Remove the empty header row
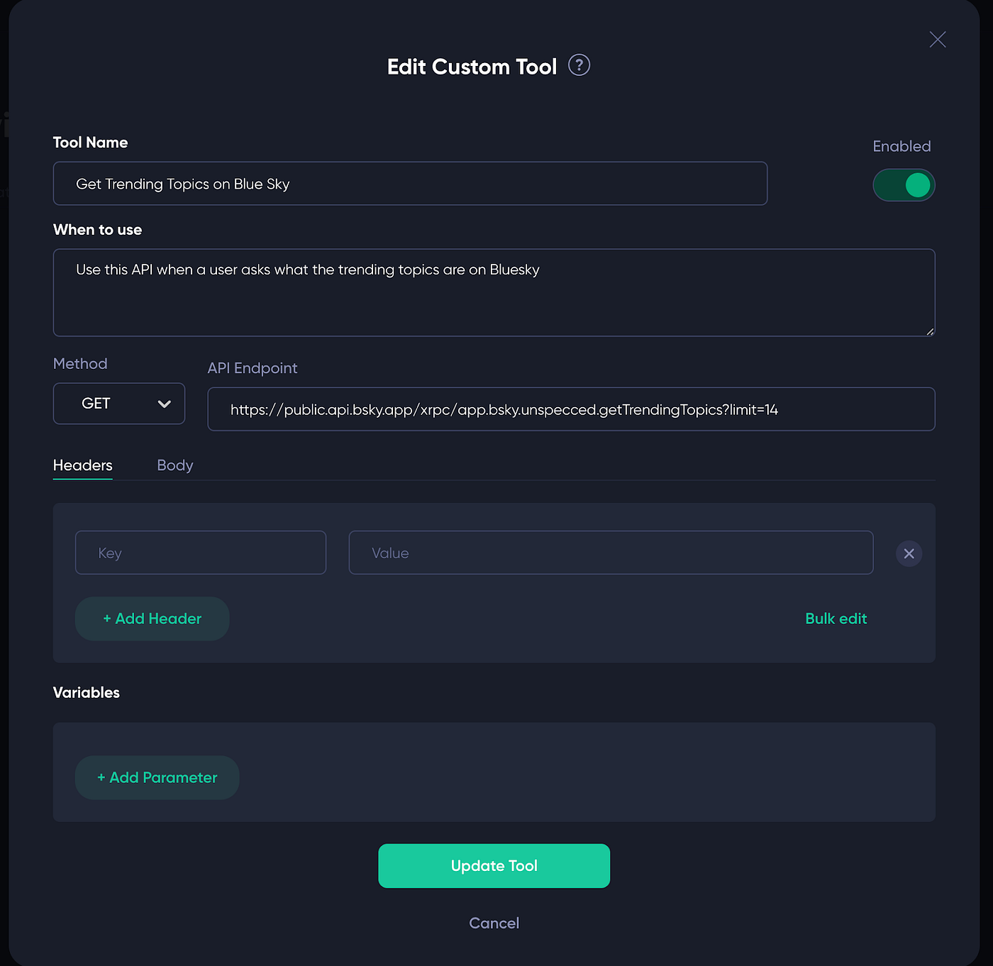This screenshot has width=993, height=966. coord(909,553)
